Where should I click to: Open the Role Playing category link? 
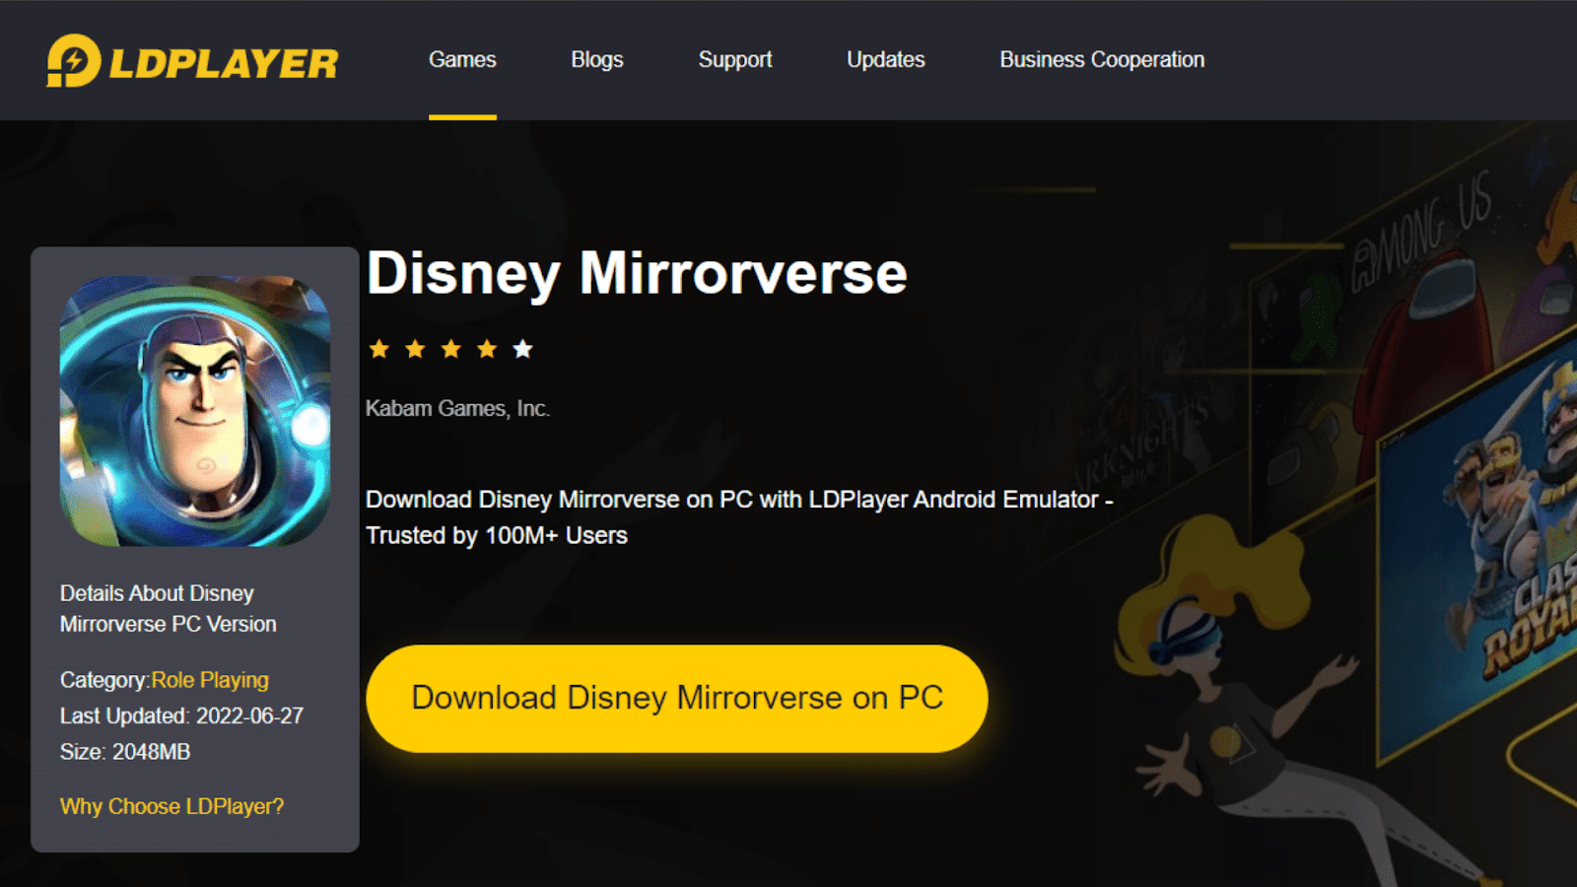click(210, 680)
